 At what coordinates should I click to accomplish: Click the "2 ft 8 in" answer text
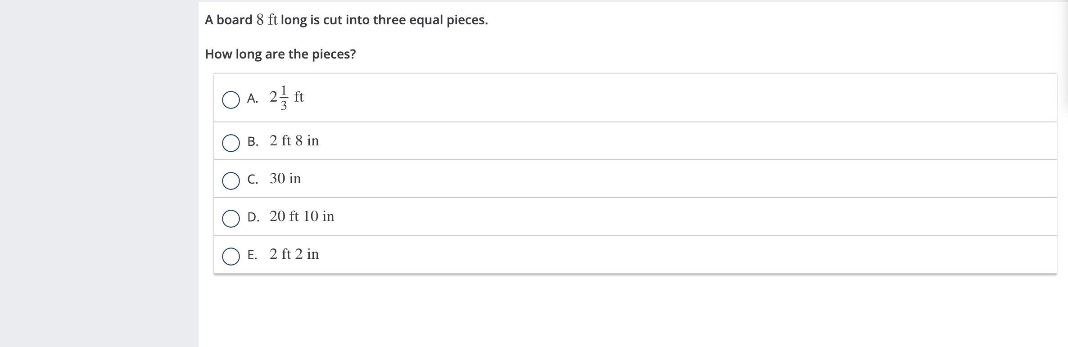click(x=294, y=141)
